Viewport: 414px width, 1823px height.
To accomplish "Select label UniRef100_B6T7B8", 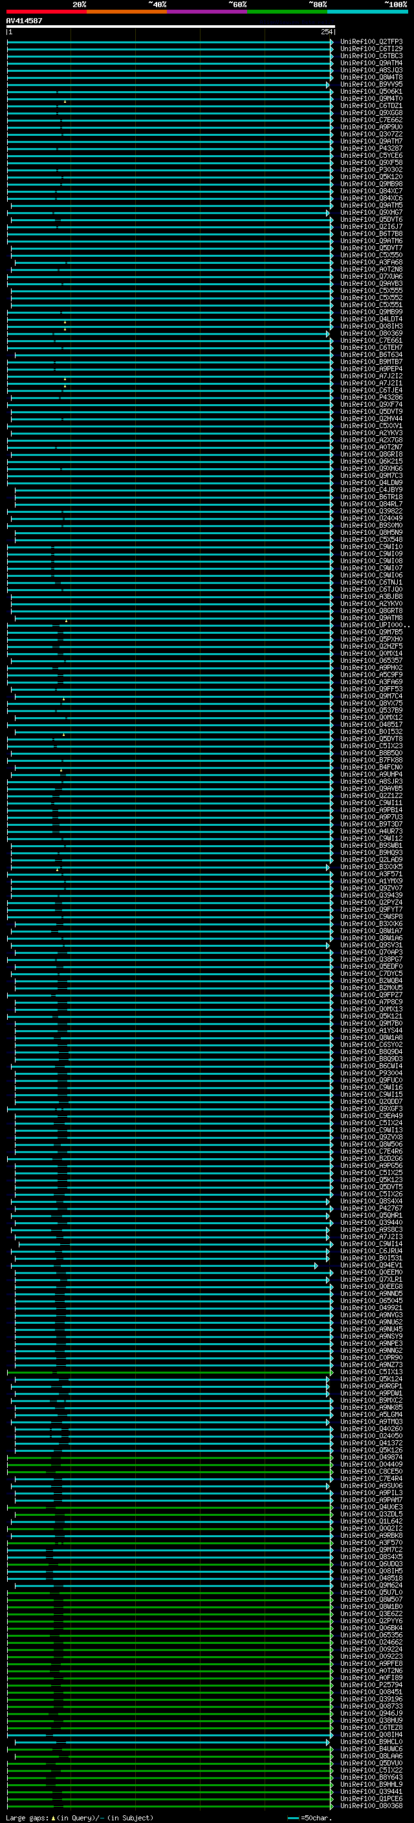I will [371, 233].
